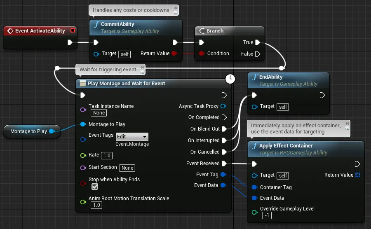Image resolution: width=371 pixels, height=229 pixels.
Task: Click the Task Instance Name None field
Action: pyautogui.click(x=99, y=113)
